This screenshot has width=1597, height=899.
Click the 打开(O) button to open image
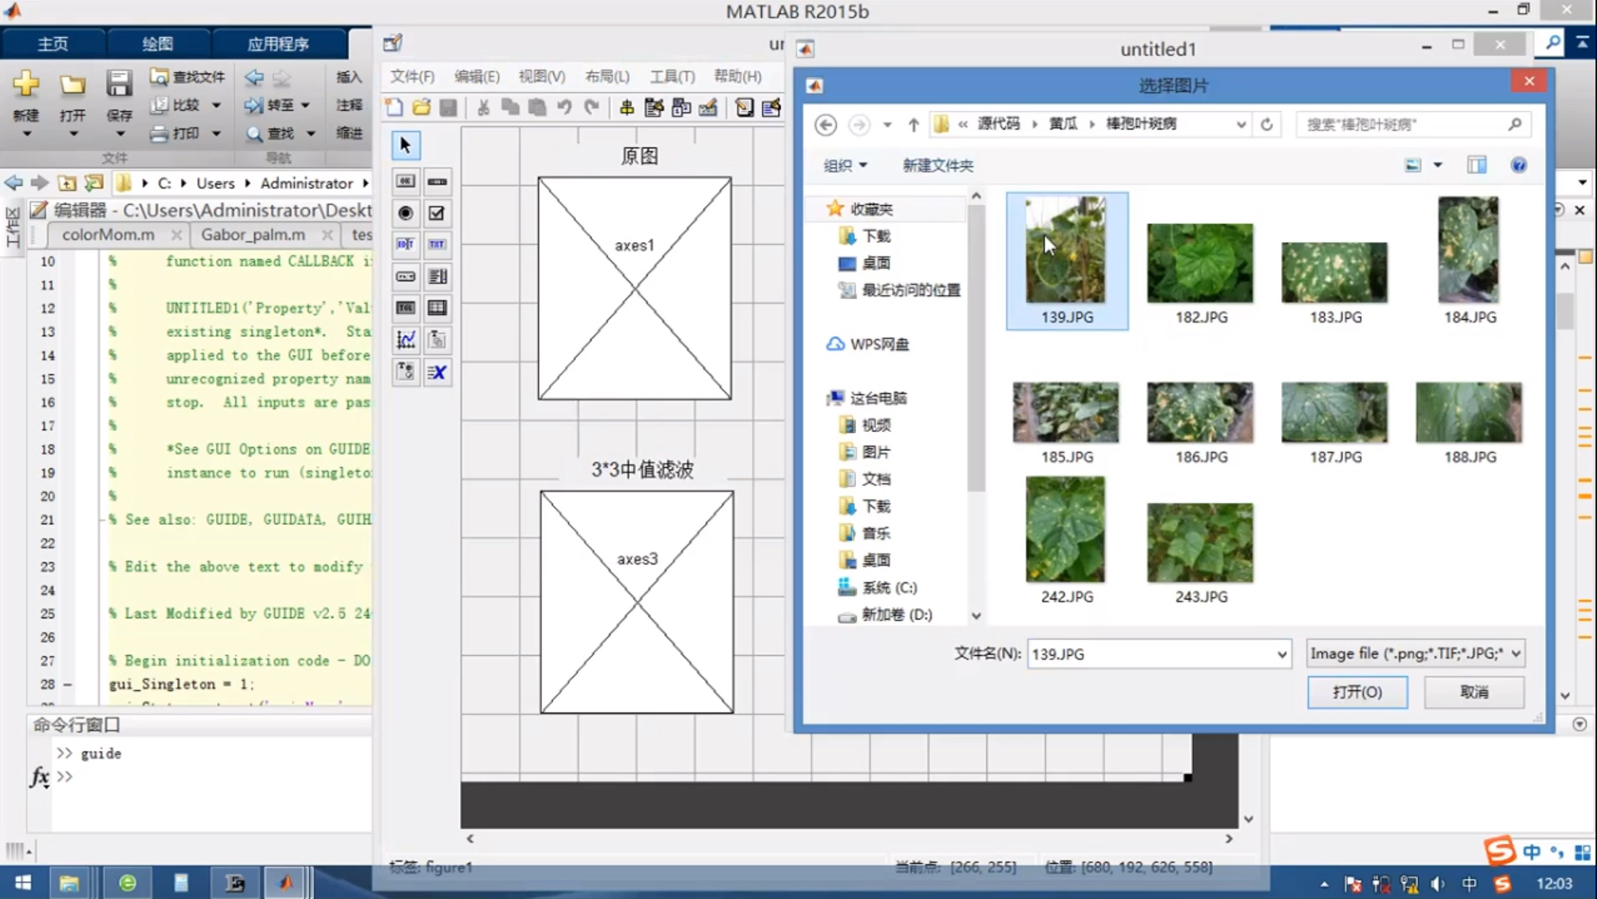coord(1356,692)
